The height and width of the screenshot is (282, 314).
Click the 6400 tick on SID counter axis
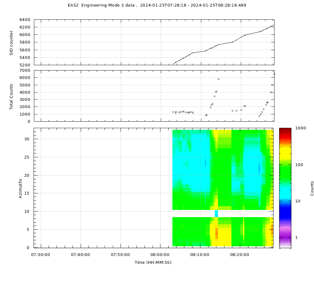pyautogui.click(x=25, y=20)
